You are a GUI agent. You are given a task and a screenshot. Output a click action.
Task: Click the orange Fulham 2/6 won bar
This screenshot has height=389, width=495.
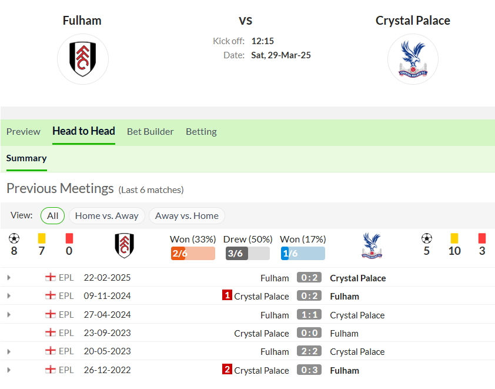click(193, 254)
